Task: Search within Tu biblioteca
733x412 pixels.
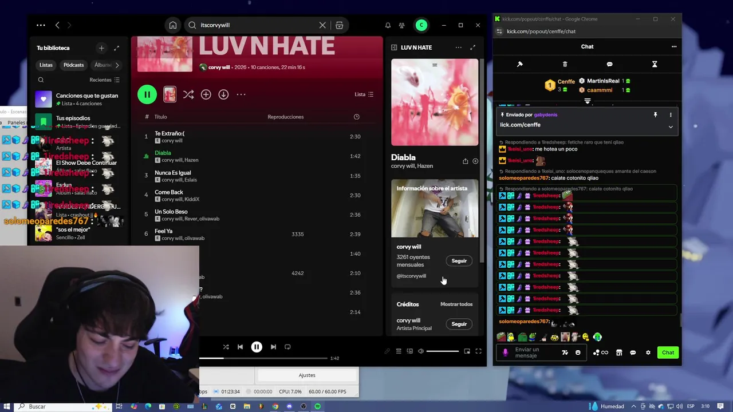Action: (41, 80)
